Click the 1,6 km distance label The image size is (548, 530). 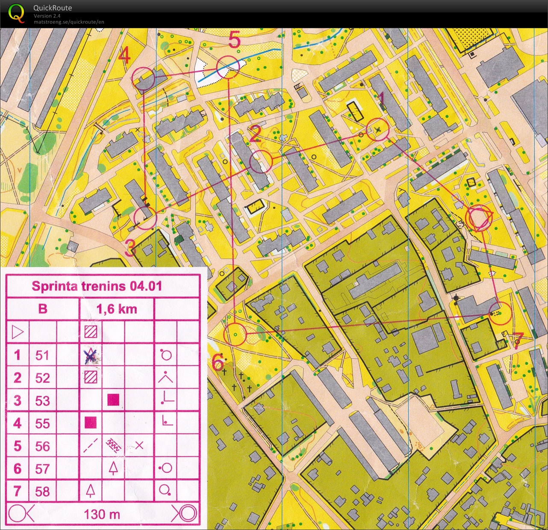(117, 309)
